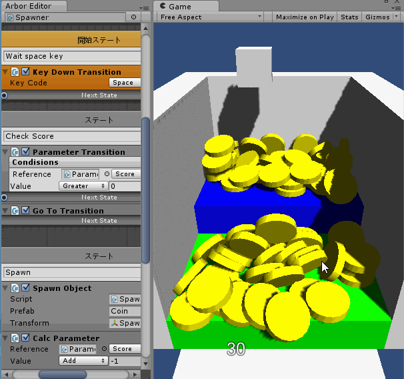
Task: Click the vertical scrollbar thumb in Arbor Editor
Action: [x=146, y=190]
